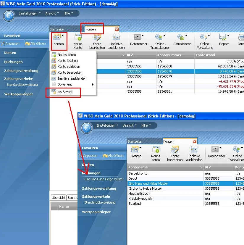Viewport: 244px width, 245px height.
Task: Open 'Giro Hans und Helga Muster' favorite
Action: tap(104, 179)
